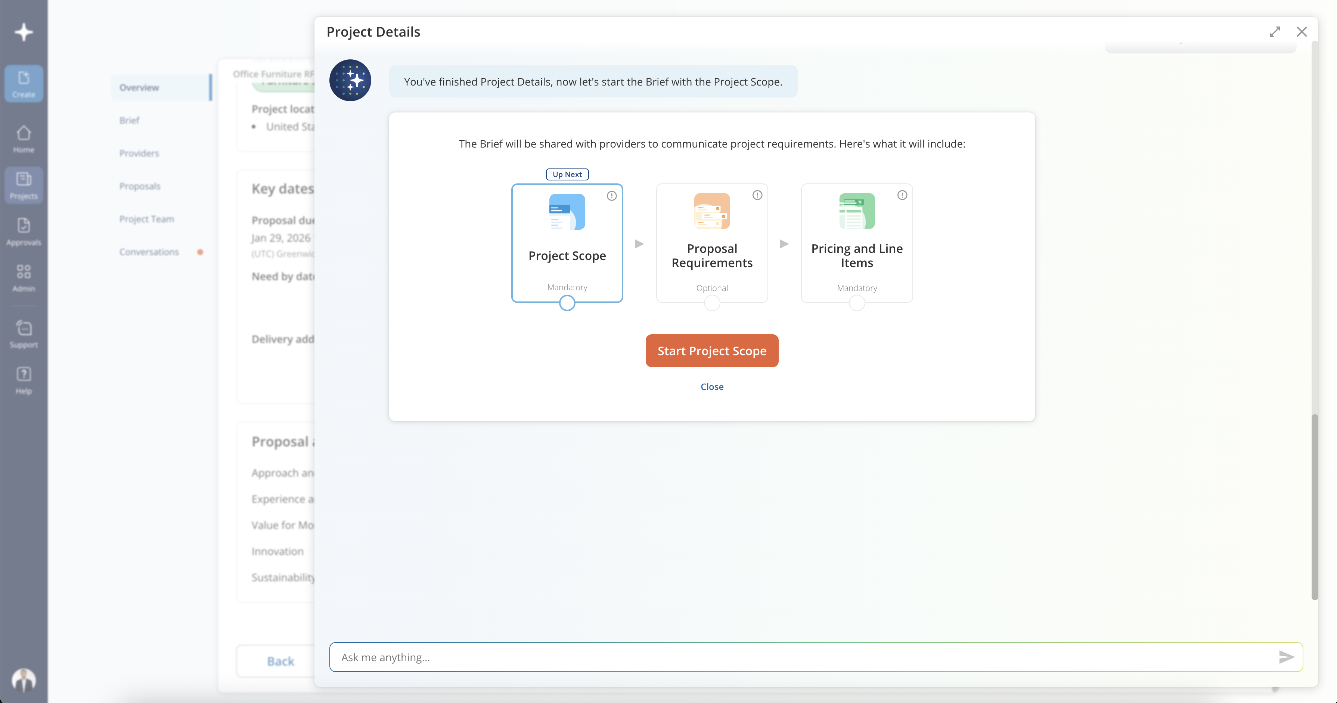The width and height of the screenshot is (1337, 703).
Task: Click info icon on Proposal Requirements card
Action: pos(757,195)
